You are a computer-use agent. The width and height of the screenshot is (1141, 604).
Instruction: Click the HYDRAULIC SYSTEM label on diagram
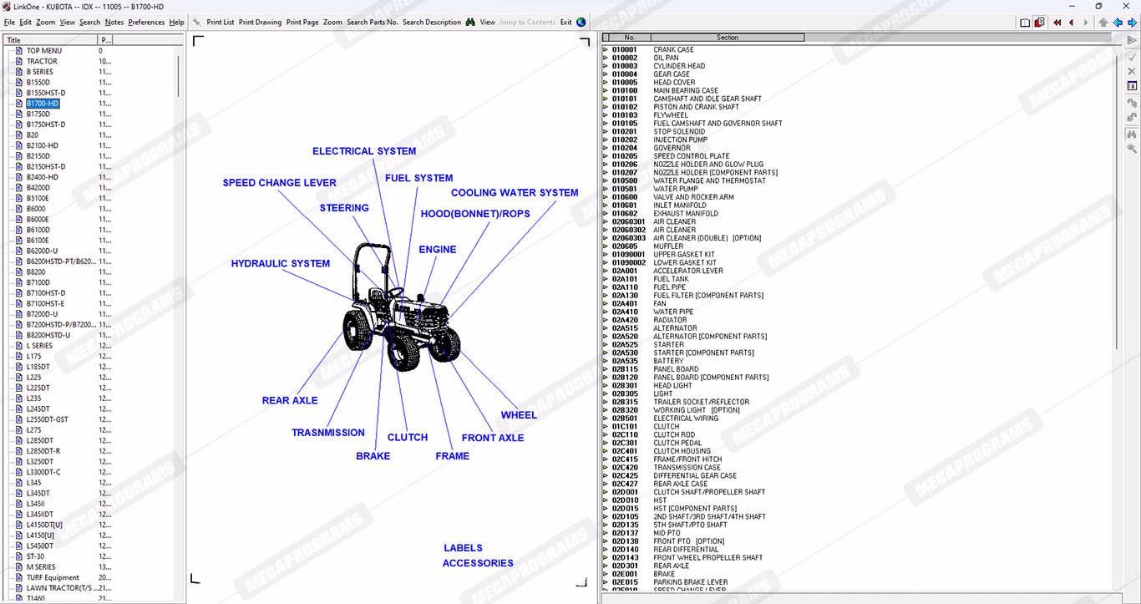pyautogui.click(x=280, y=264)
